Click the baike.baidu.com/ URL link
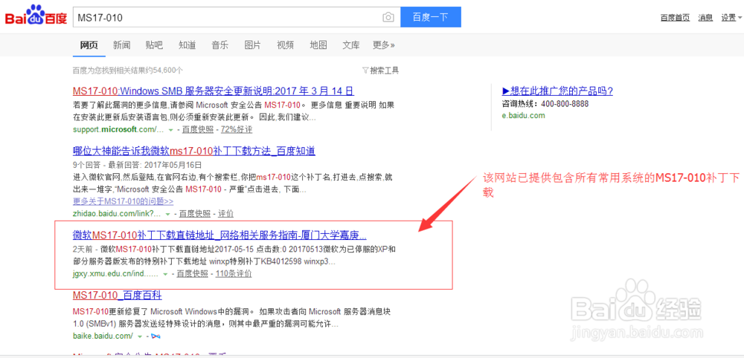This screenshot has height=358, width=744. [103, 336]
